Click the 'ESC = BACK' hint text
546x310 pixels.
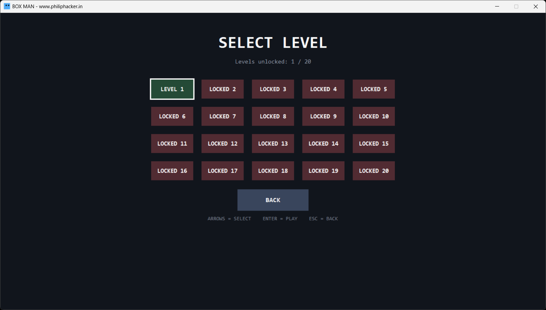pos(324,219)
